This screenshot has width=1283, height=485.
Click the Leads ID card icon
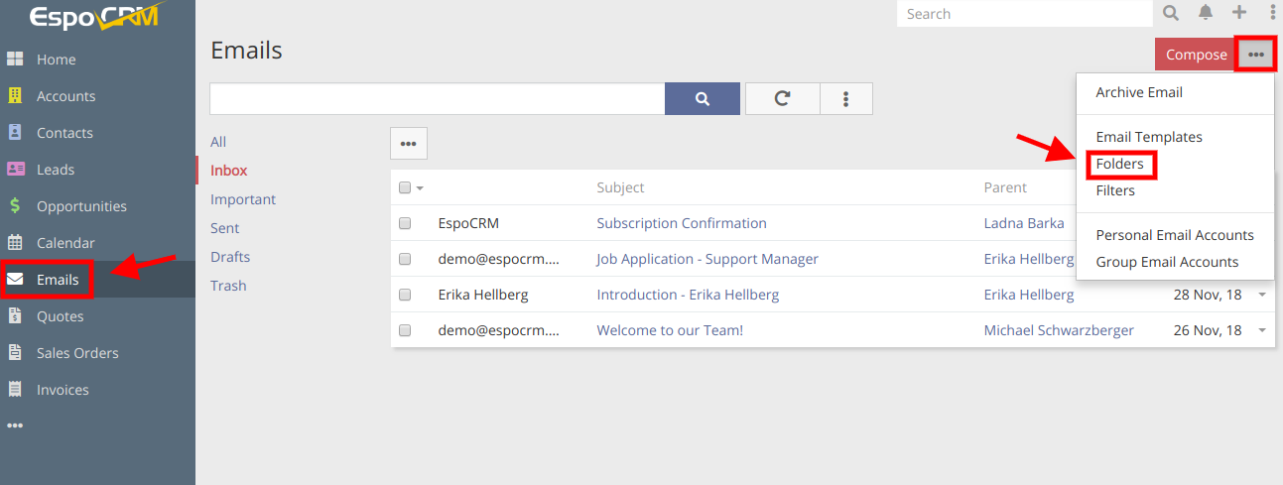click(x=15, y=170)
